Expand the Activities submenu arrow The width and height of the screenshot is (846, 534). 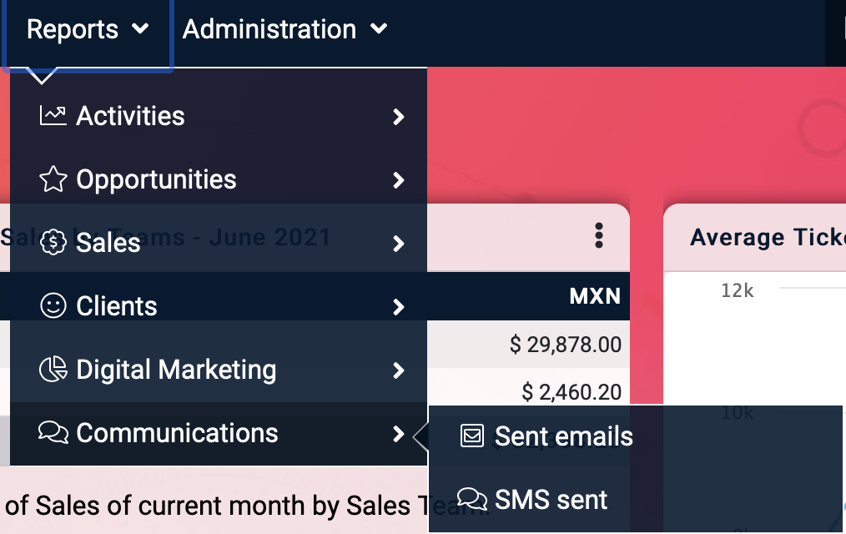(x=398, y=117)
